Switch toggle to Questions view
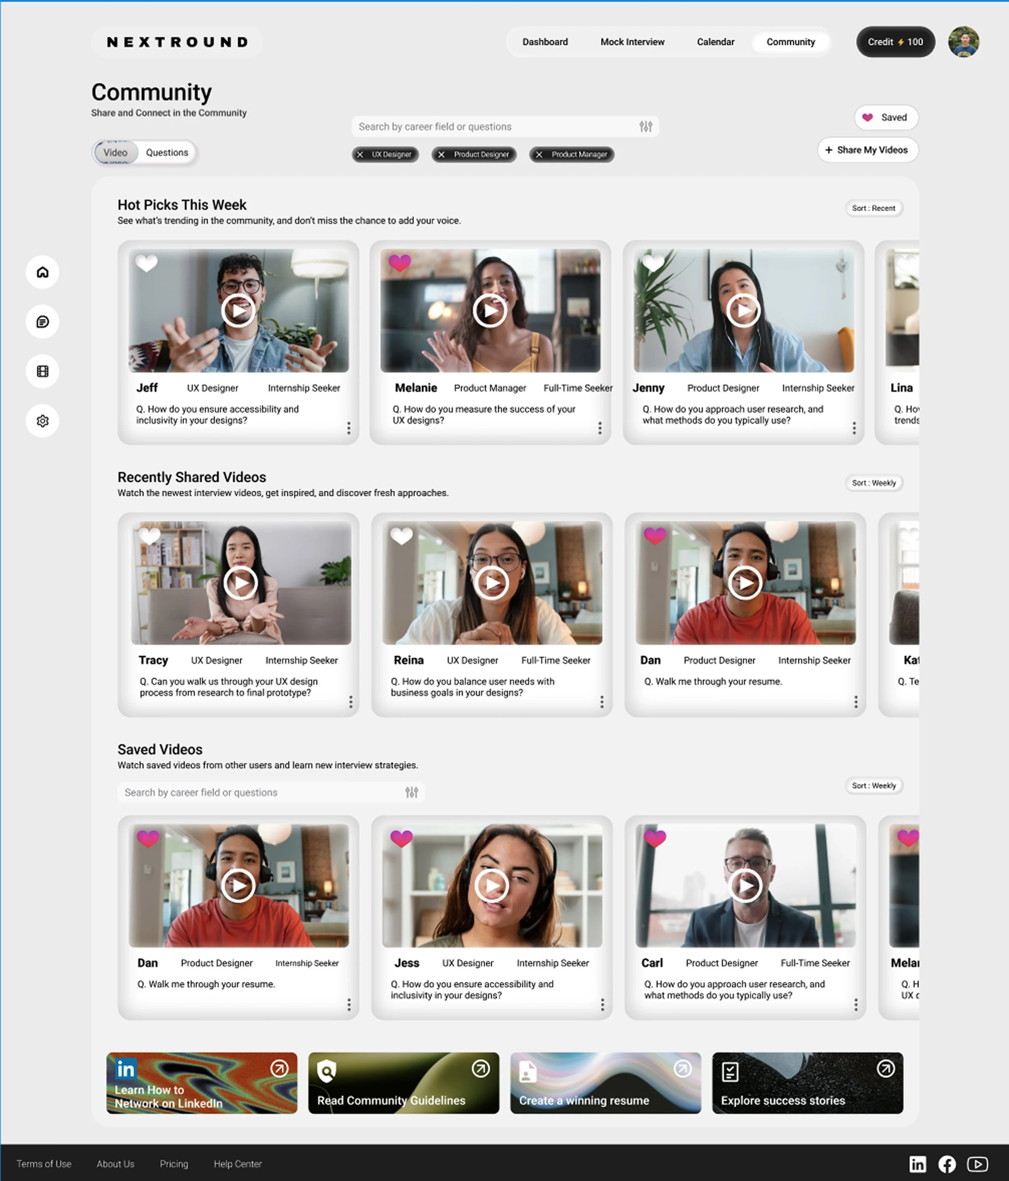The height and width of the screenshot is (1181, 1009). coord(167,153)
